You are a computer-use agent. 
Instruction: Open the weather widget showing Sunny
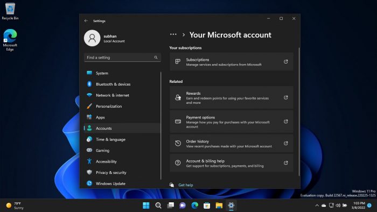15,206
